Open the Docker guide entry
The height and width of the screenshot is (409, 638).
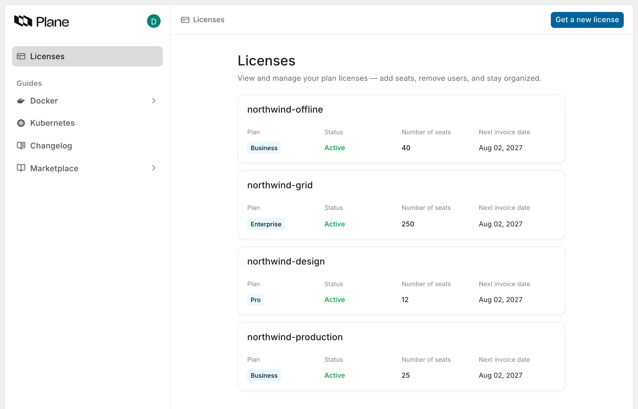coord(87,101)
